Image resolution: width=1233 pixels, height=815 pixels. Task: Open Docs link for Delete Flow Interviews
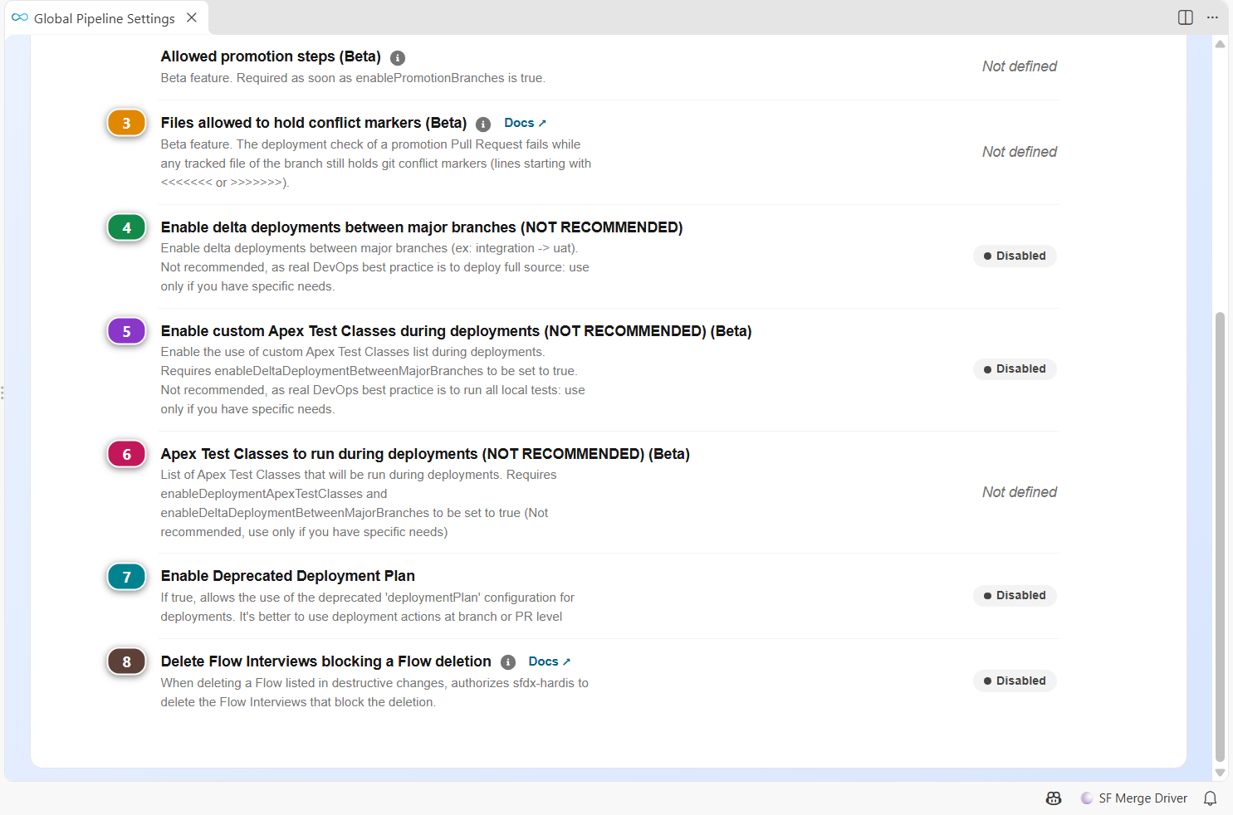point(550,661)
